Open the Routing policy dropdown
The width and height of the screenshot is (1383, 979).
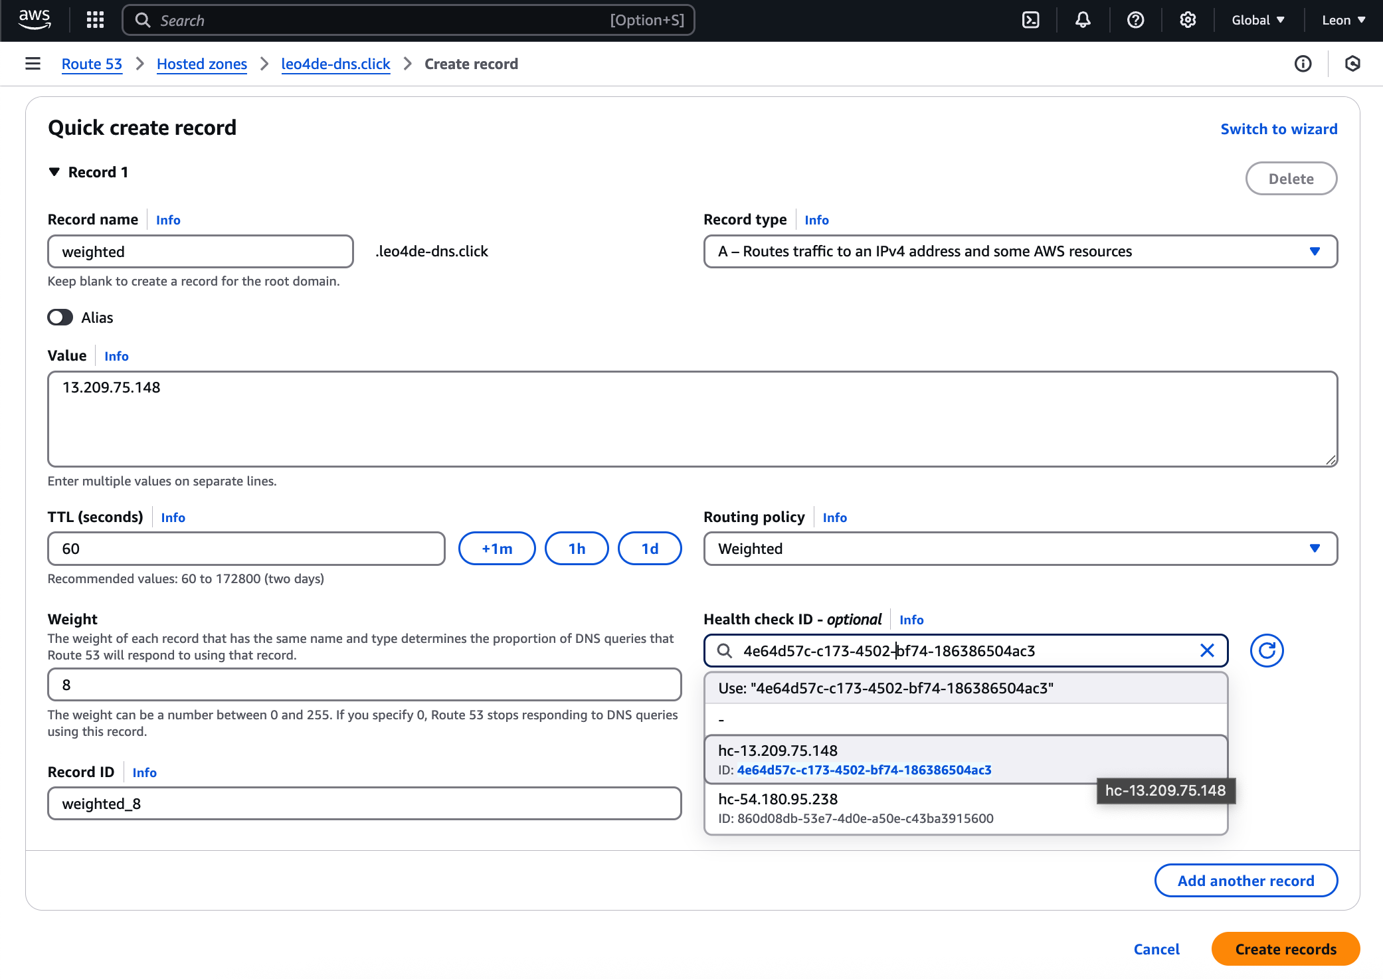[x=1020, y=549]
